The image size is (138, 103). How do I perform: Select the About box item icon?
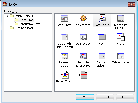pyautogui.click(x=65, y=18)
